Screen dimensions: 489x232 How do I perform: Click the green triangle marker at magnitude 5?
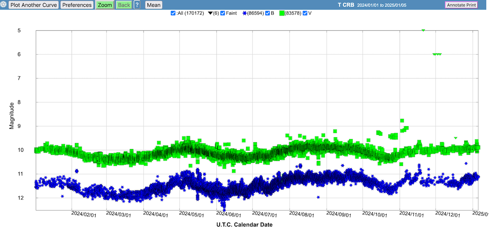pyautogui.click(x=423, y=30)
